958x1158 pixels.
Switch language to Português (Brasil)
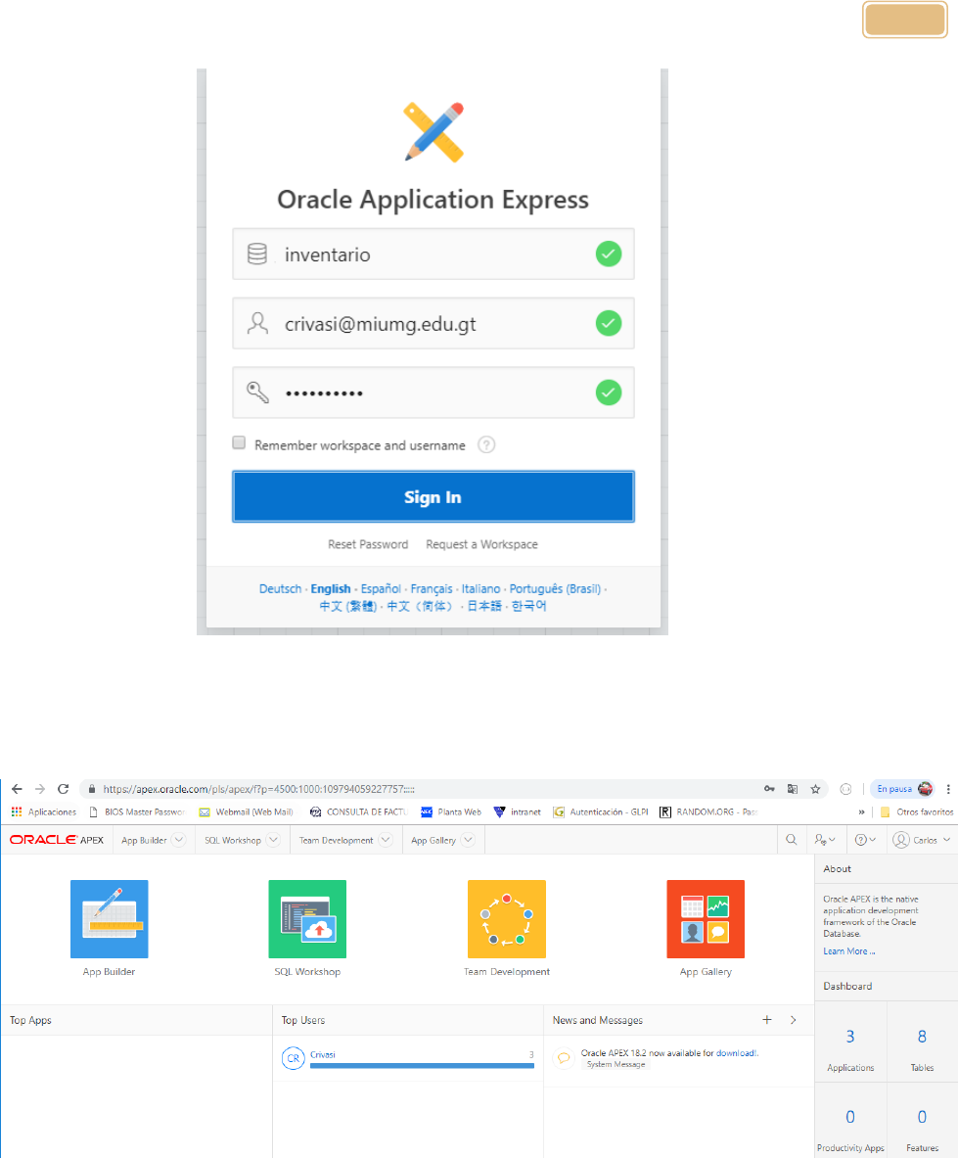click(x=555, y=588)
